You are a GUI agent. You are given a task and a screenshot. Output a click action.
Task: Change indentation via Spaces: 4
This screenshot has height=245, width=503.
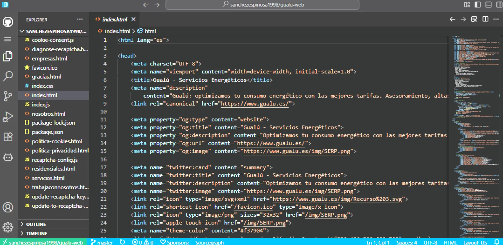coord(407,242)
